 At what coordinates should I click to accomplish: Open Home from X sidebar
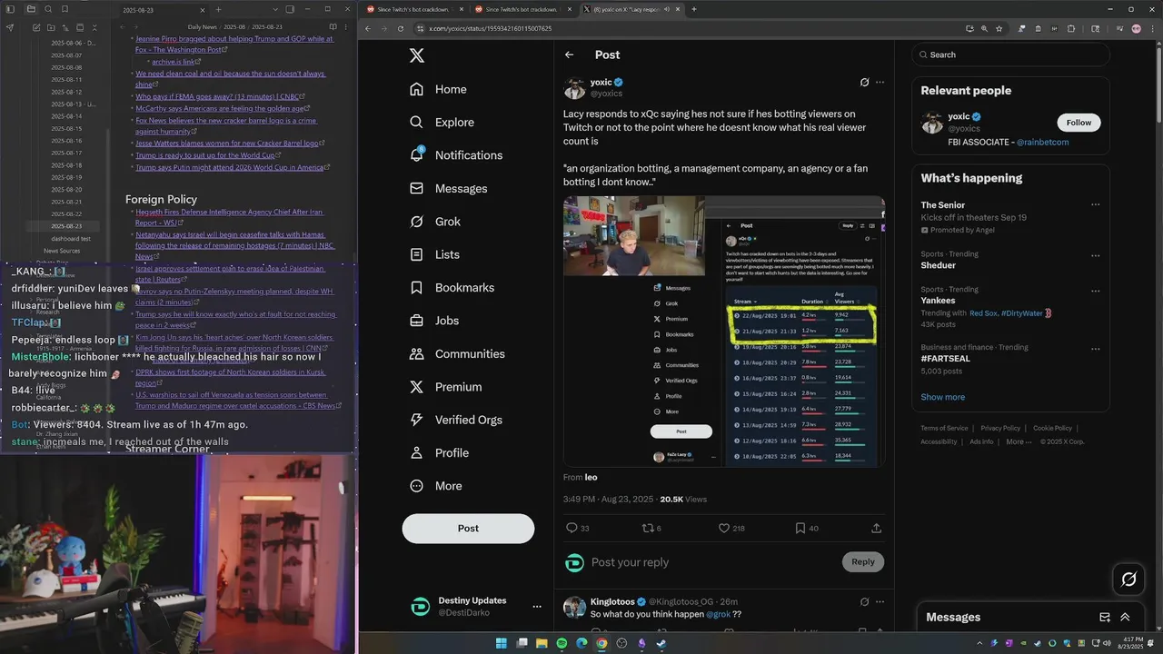pyautogui.click(x=438, y=89)
